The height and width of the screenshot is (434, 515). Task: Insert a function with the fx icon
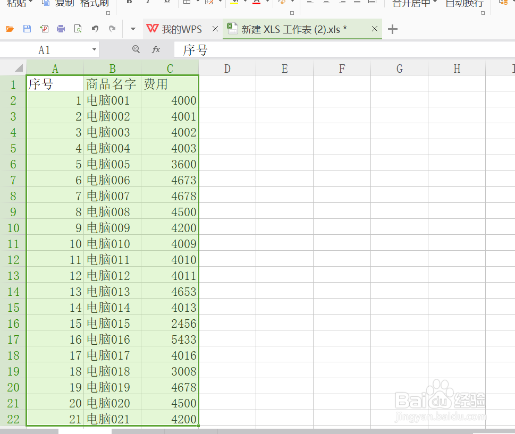[156, 49]
